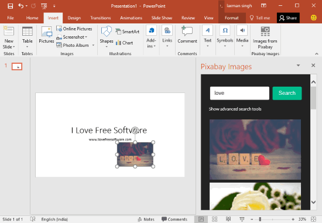The width and height of the screenshot is (322, 223).
Task: Open Customize Quick Access Toolbar arrow
Action: pyautogui.click(x=54, y=6)
